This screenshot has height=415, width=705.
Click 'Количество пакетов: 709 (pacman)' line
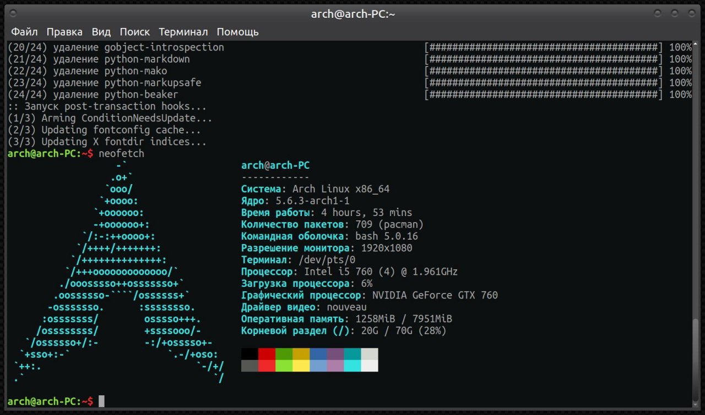332,225
